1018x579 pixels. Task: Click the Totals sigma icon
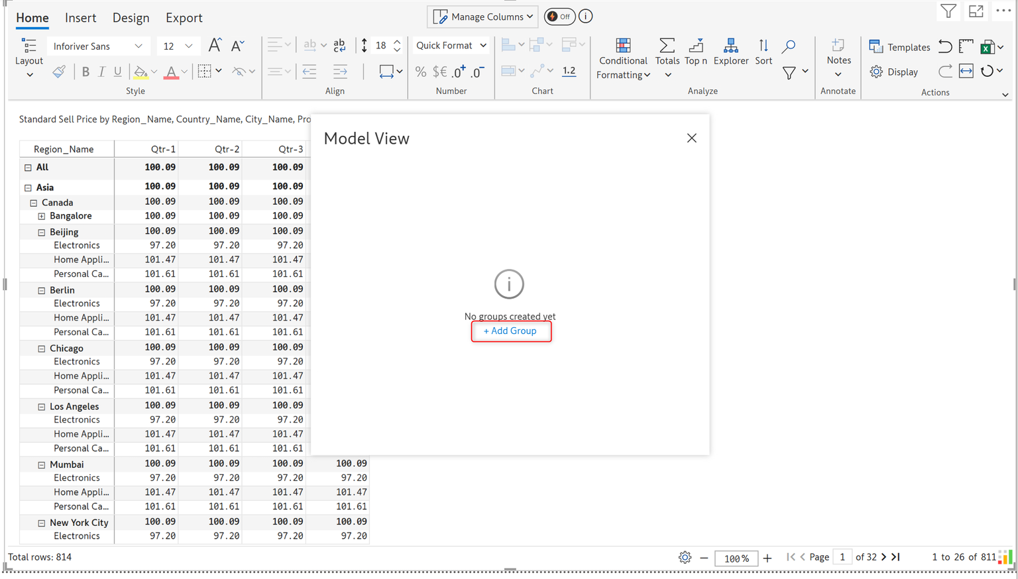667,46
